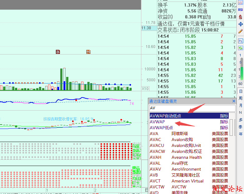Close the 通达信键盘精灵 popup
The height and width of the screenshot is (194, 244).
click(234, 101)
